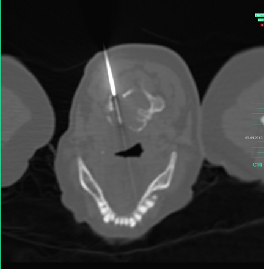This screenshot has width=264, height=269.
Task: Click the bright biopsy needle shaft
Action: tap(109, 72)
